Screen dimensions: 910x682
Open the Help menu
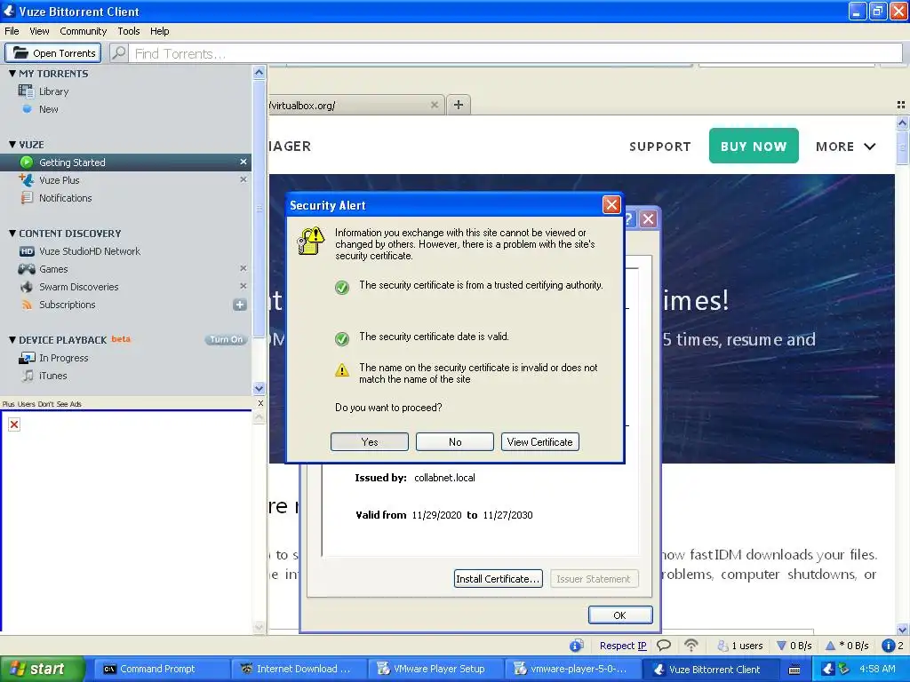pos(160,31)
